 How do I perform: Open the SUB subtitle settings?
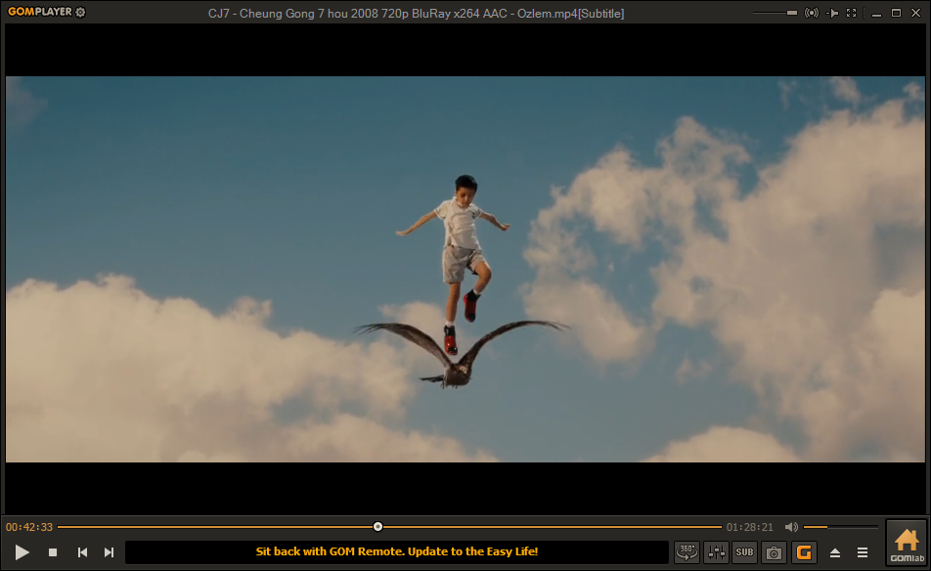pyautogui.click(x=744, y=552)
